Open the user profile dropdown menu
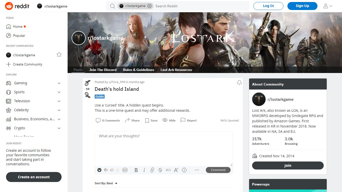342x192 pixels. 328,6
